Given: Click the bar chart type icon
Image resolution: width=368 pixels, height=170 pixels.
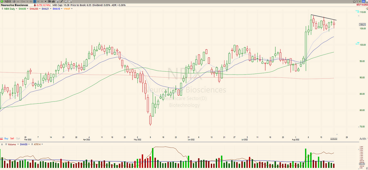Looking at the screenshot, I should click(x=53, y=2).
